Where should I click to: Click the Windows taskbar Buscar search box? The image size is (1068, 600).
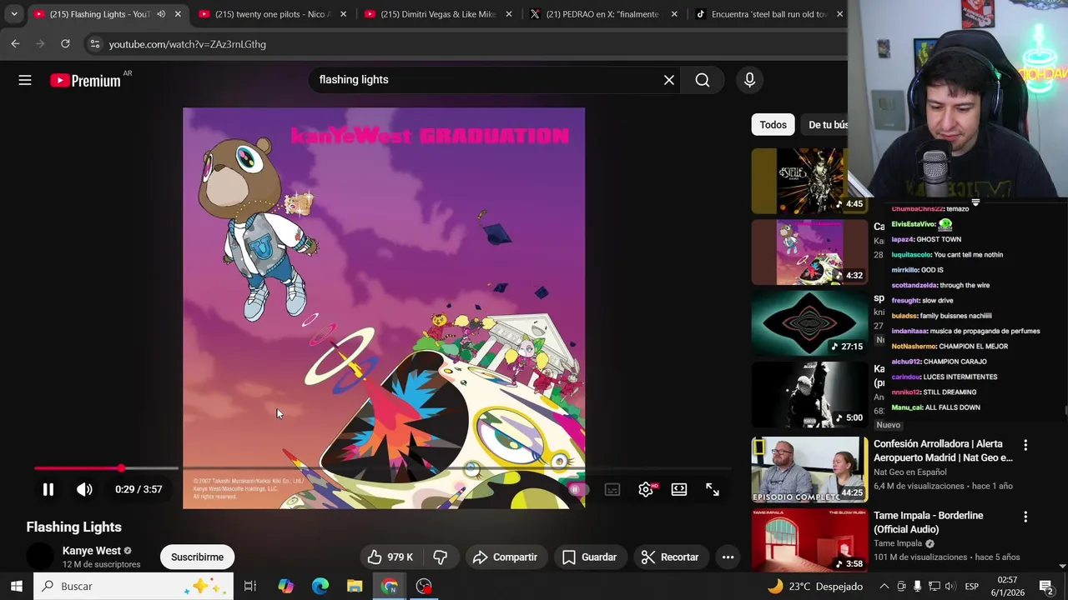tap(133, 587)
